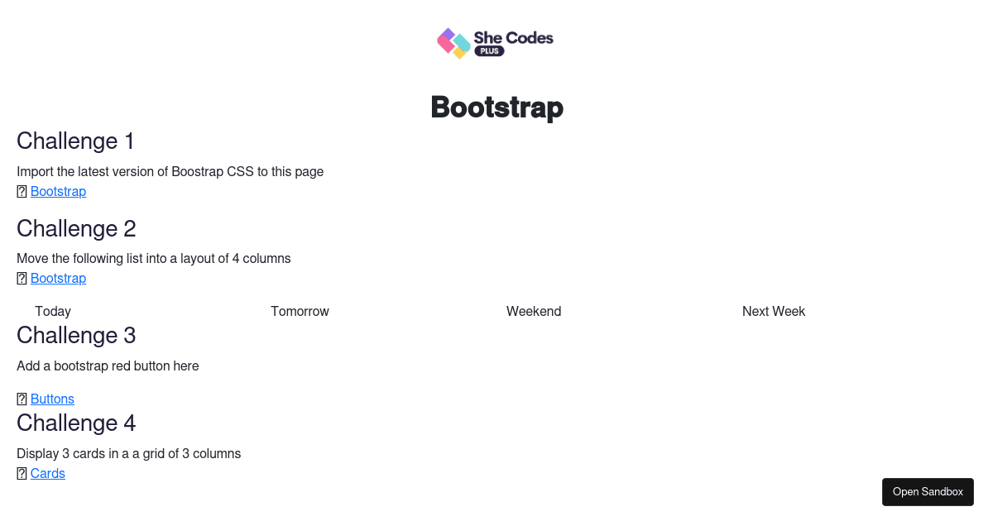This screenshot has width=993, height=521.
Task: Click the Bootstrap page heading
Action: [496, 107]
